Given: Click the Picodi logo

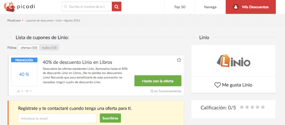Looking at the screenshot, I should [19, 7].
